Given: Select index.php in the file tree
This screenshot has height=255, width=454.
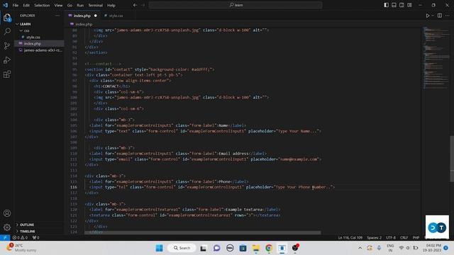Looking at the screenshot, I should tap(39, 44).
